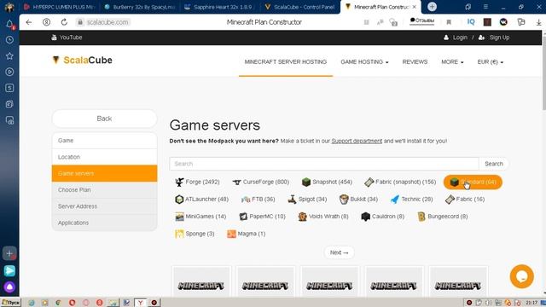Switch to ScalaCube - Control Panel tab

tap(300, 7)
